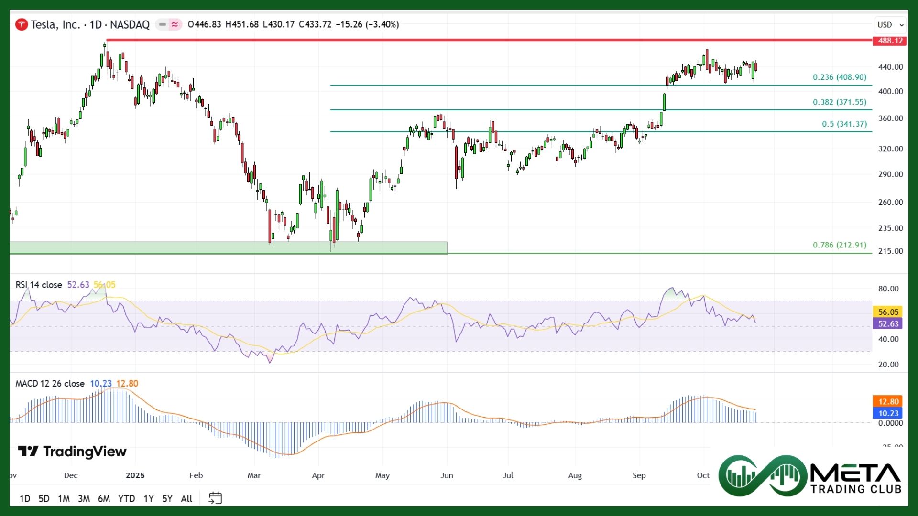Image resolution: width=918 pixels, height=516 pixels.
Task: Click the Meta Trading Club logo
Action: tap(810, 475)
